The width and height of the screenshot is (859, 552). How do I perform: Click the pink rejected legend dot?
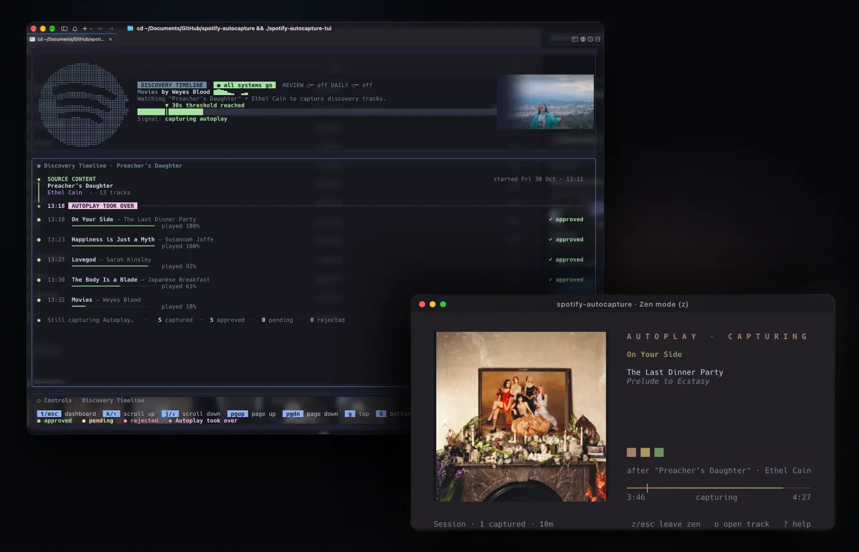(x=126, y=421)
